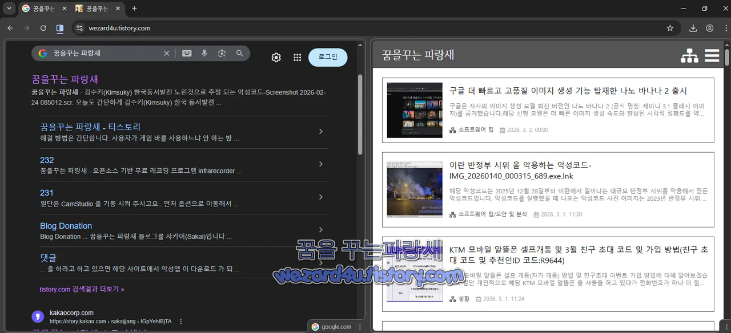
Task: Open the Nano Banana article thumbnail
Action: pos(414,110)
